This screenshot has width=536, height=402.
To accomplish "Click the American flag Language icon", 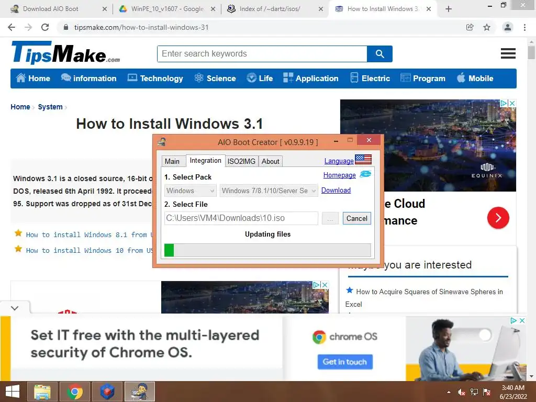I will (363, 159).
